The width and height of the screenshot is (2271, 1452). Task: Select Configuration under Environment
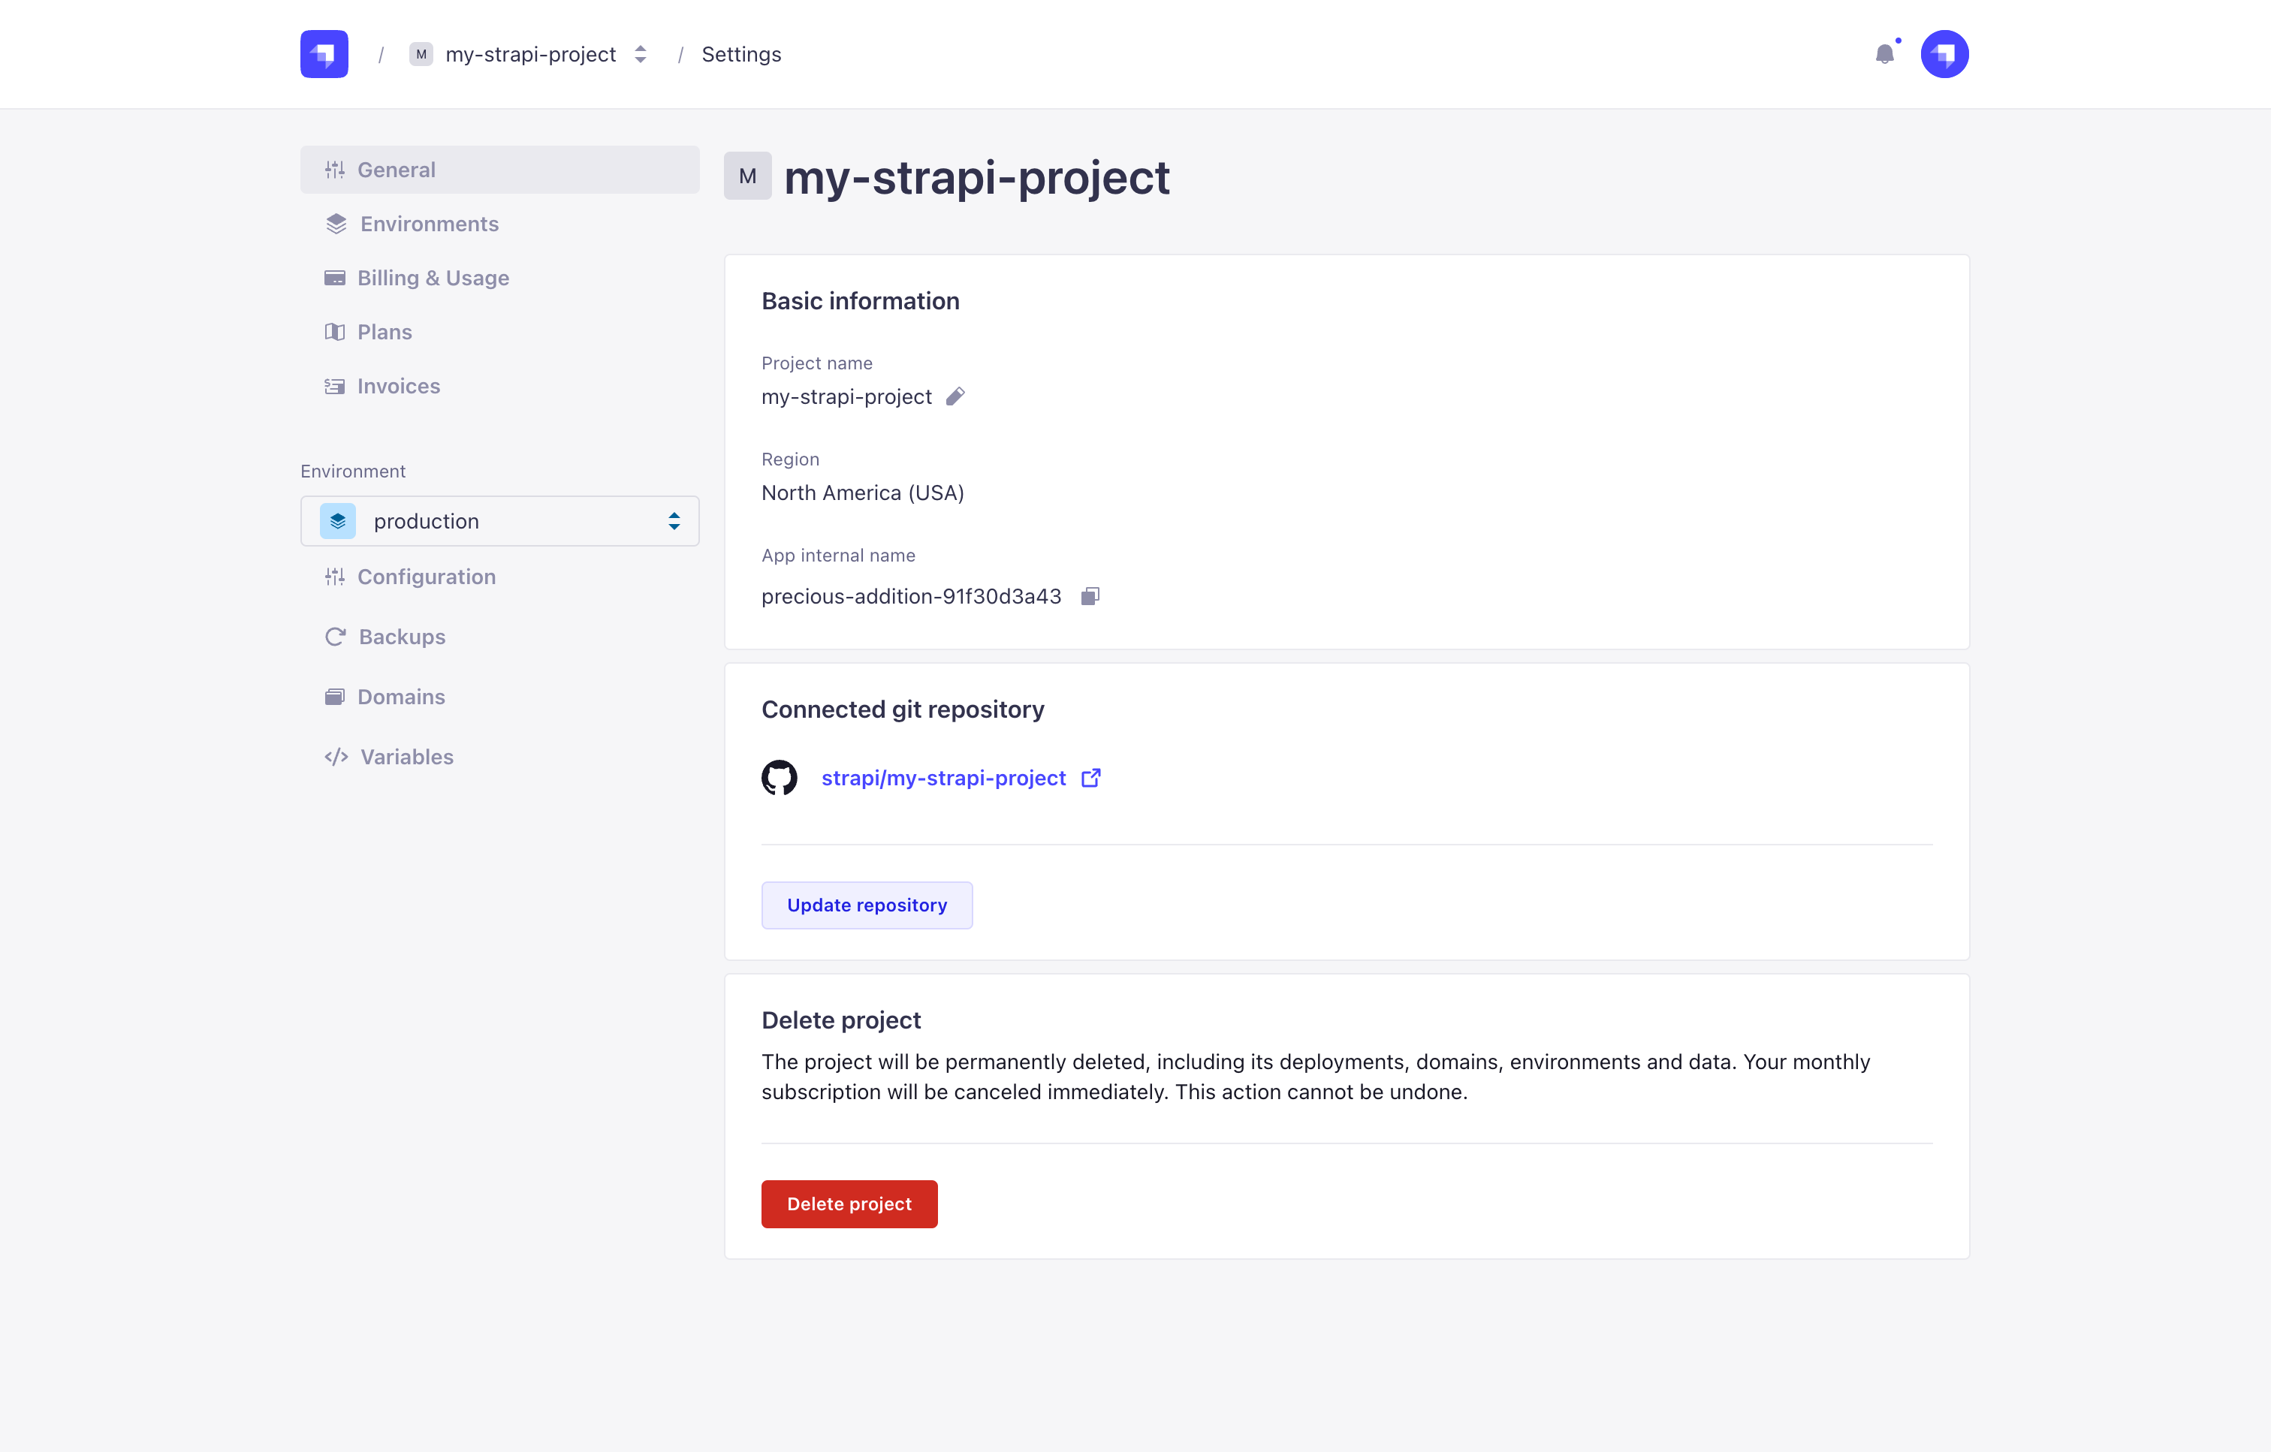pos(427,576)
